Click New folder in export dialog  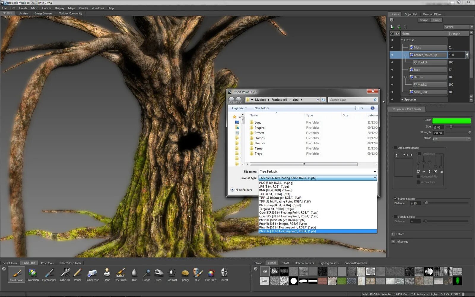click(262, 108)
